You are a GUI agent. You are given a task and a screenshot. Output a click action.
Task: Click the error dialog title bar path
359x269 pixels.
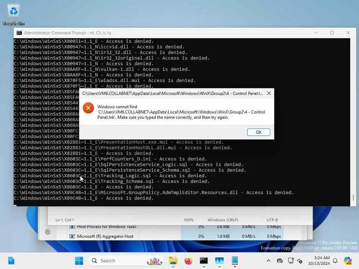tap(172, 93)
